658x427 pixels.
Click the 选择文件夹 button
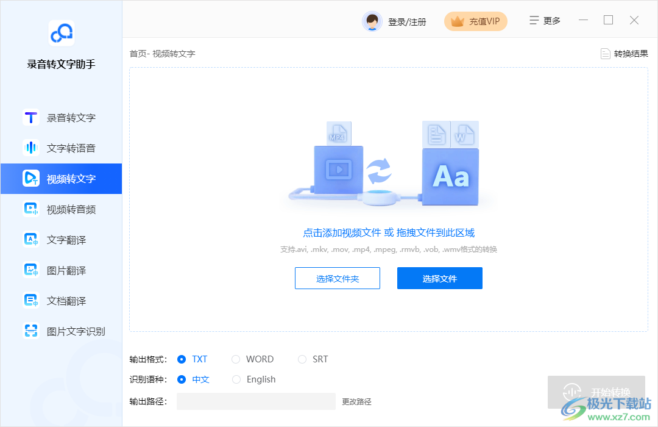(337, 278)
